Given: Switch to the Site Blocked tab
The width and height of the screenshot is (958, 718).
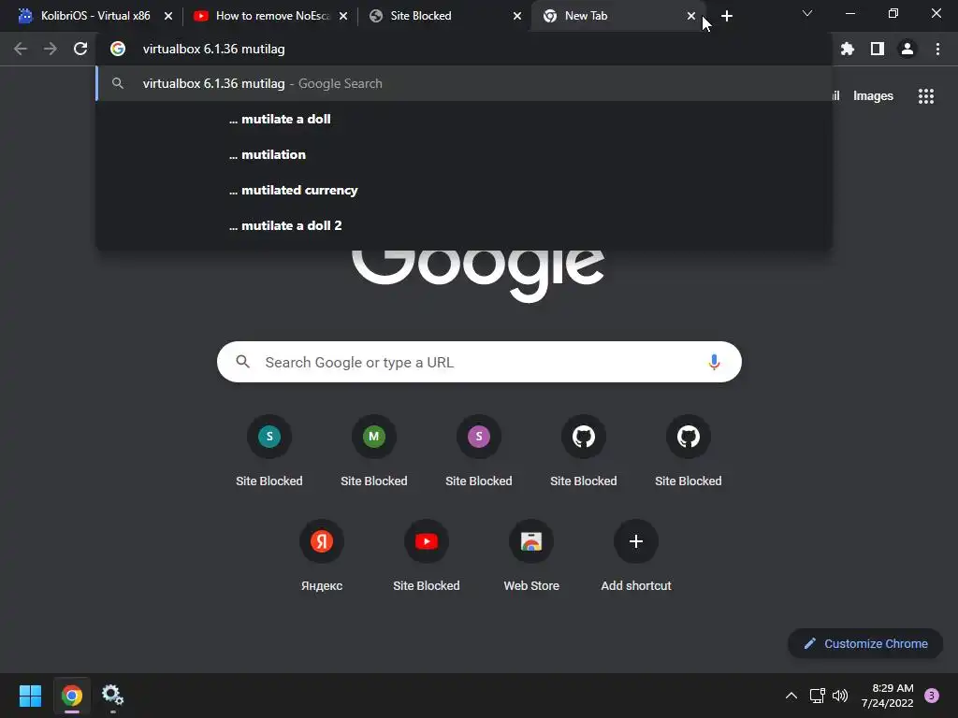Looking at the screenshot, I should click(x=445, y=16).
